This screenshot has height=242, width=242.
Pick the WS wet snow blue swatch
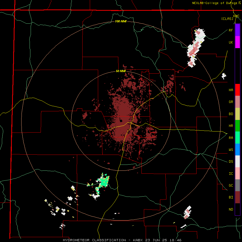pos(237,150)
